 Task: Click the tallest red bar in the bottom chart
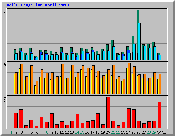coord(108,112)
